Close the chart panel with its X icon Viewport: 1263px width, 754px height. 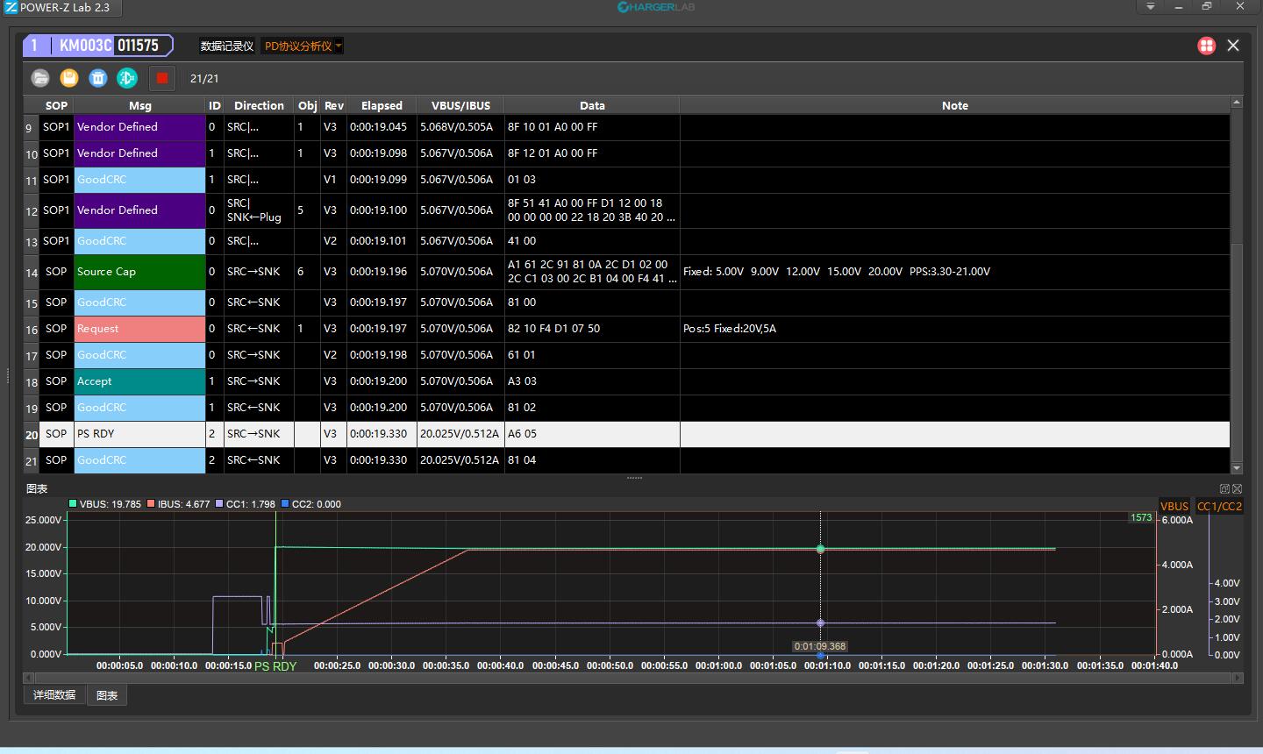pyautogui.click(x=1237, y=488)
